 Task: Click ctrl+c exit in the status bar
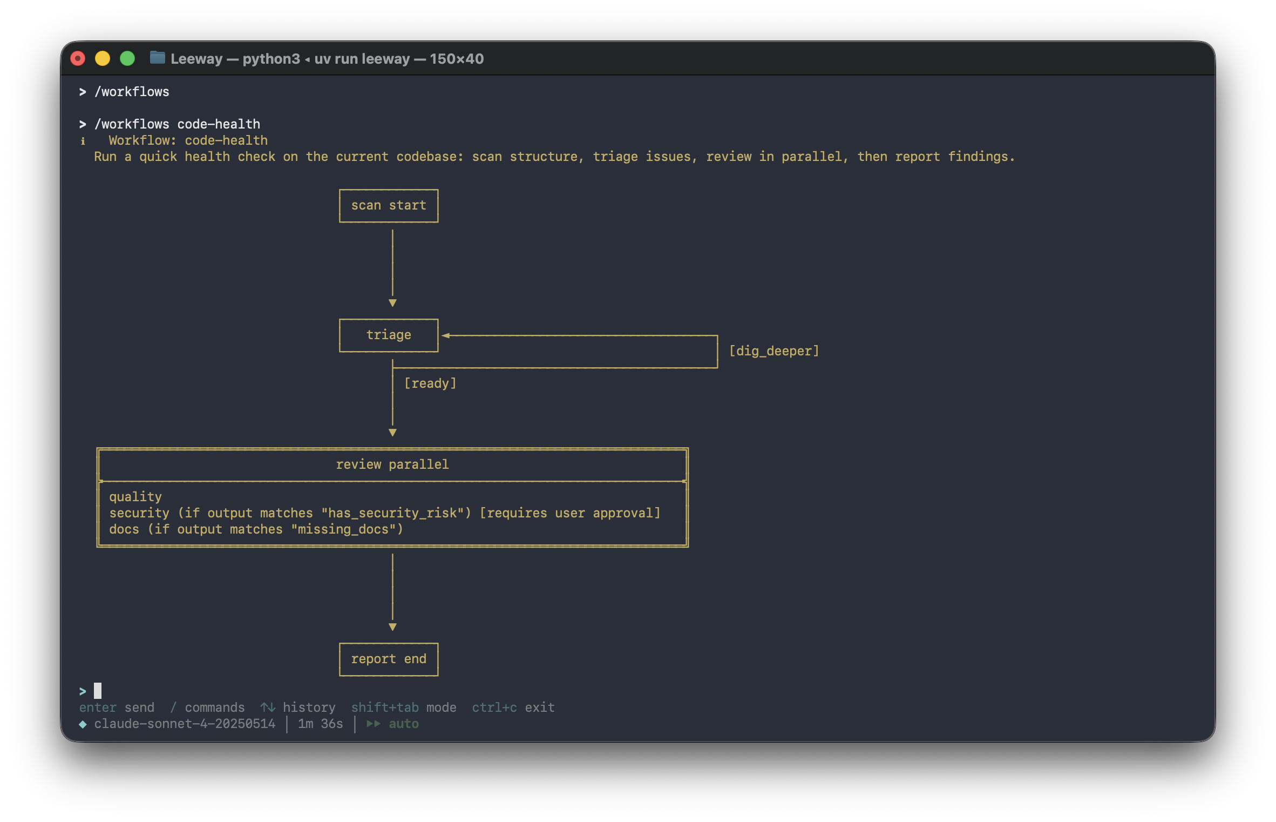(x=513, y=707)
